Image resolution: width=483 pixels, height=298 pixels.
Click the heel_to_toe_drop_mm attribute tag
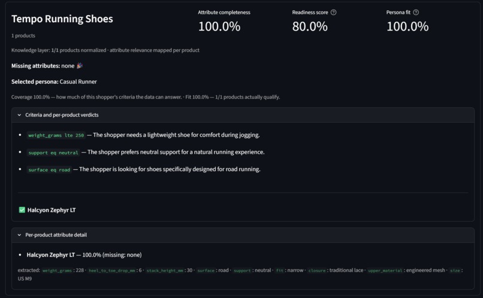point(112,270)
